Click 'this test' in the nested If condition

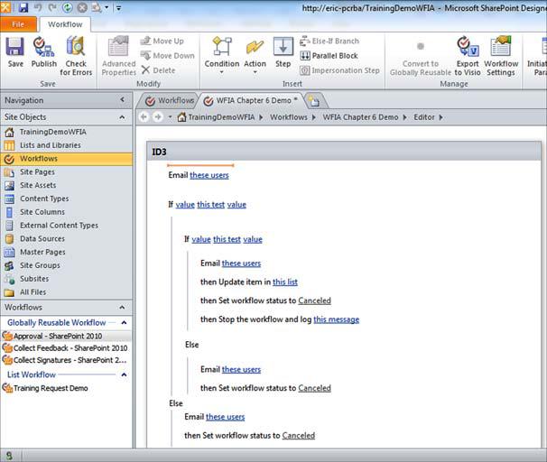pyautogui.click(x=227, y=239)
